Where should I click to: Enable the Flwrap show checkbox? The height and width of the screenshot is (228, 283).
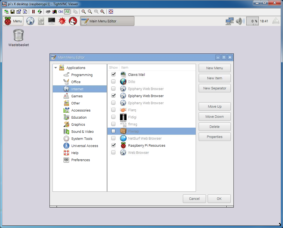[x=113, y=131]
